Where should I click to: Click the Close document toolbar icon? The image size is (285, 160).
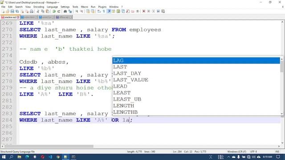22,11
